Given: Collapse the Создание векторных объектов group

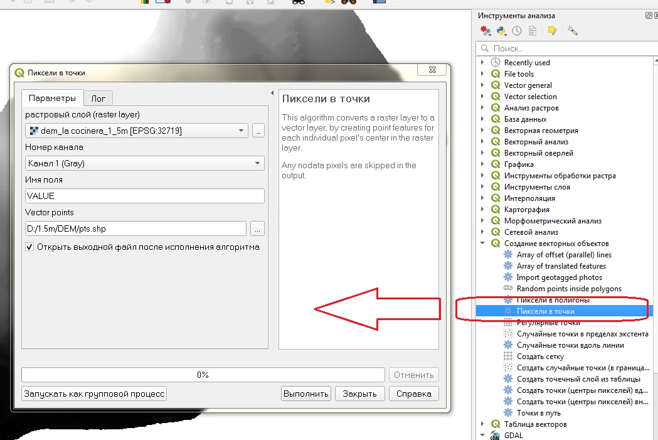Looking at the screenshot, I should (482, 243).
